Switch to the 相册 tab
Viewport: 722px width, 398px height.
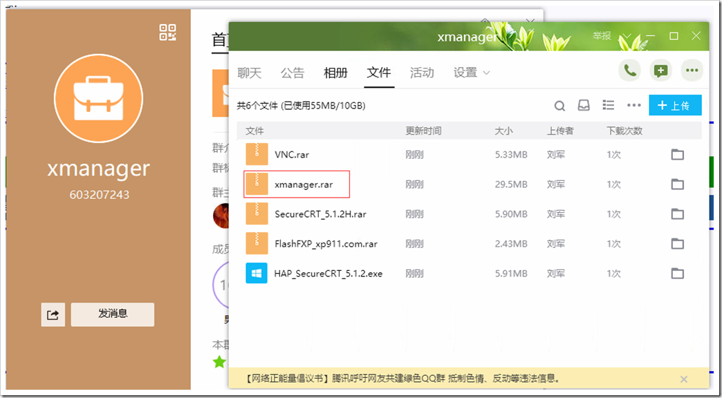(x=335, y=73)
